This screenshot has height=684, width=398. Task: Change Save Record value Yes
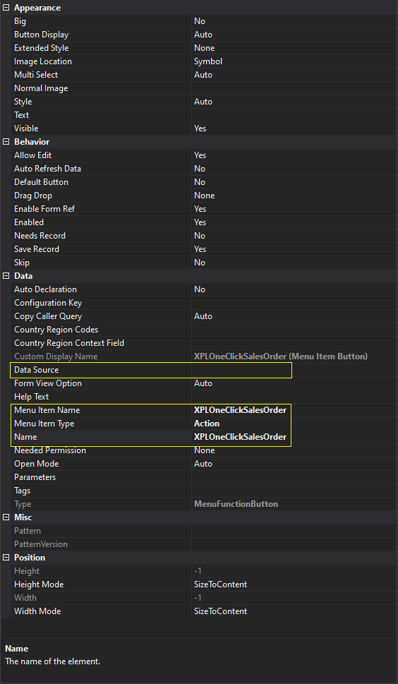point(294,249)
